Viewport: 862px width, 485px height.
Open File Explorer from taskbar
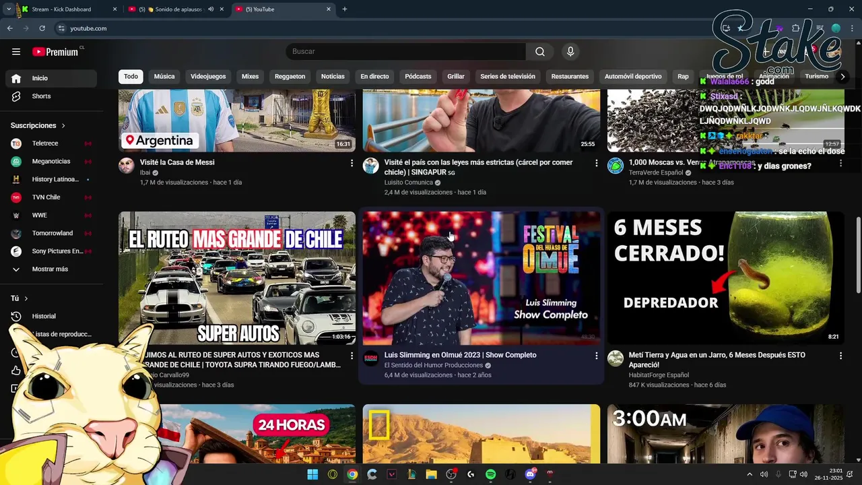(x=431, y=474)
